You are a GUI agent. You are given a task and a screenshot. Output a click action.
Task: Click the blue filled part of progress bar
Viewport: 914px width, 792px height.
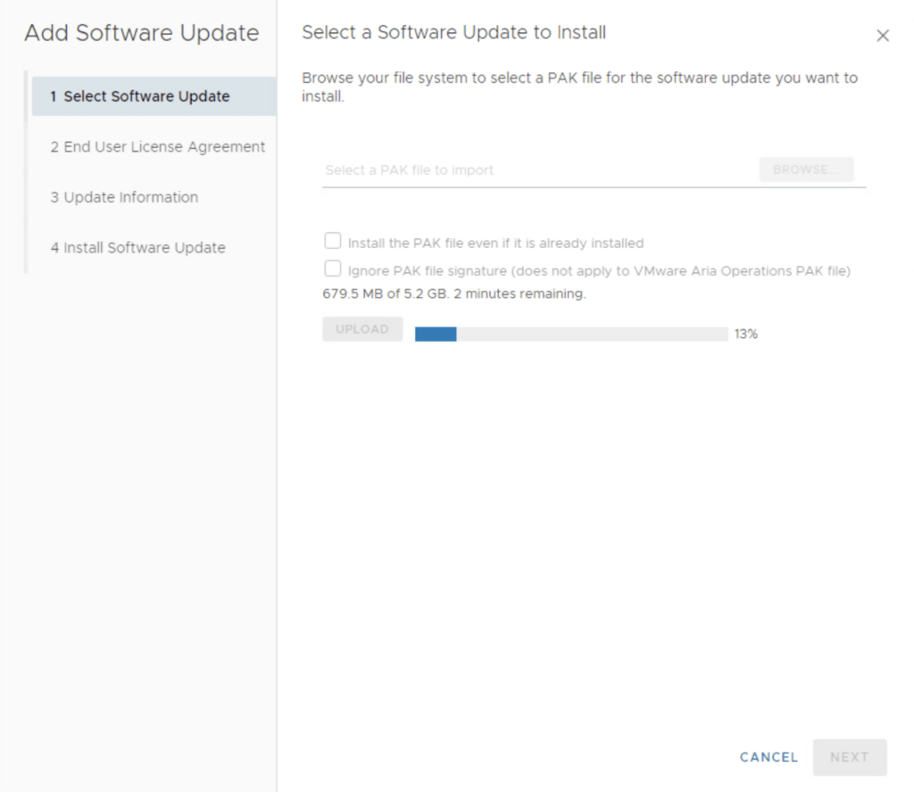pyautogui.click(x=436, y=334)
